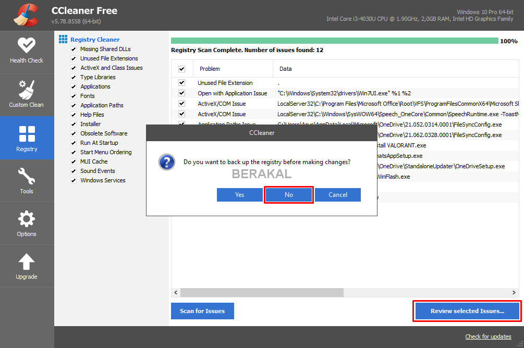Click No in backup dialog
The width and height of the screenshot is (524, 348).
pos(289,195)
